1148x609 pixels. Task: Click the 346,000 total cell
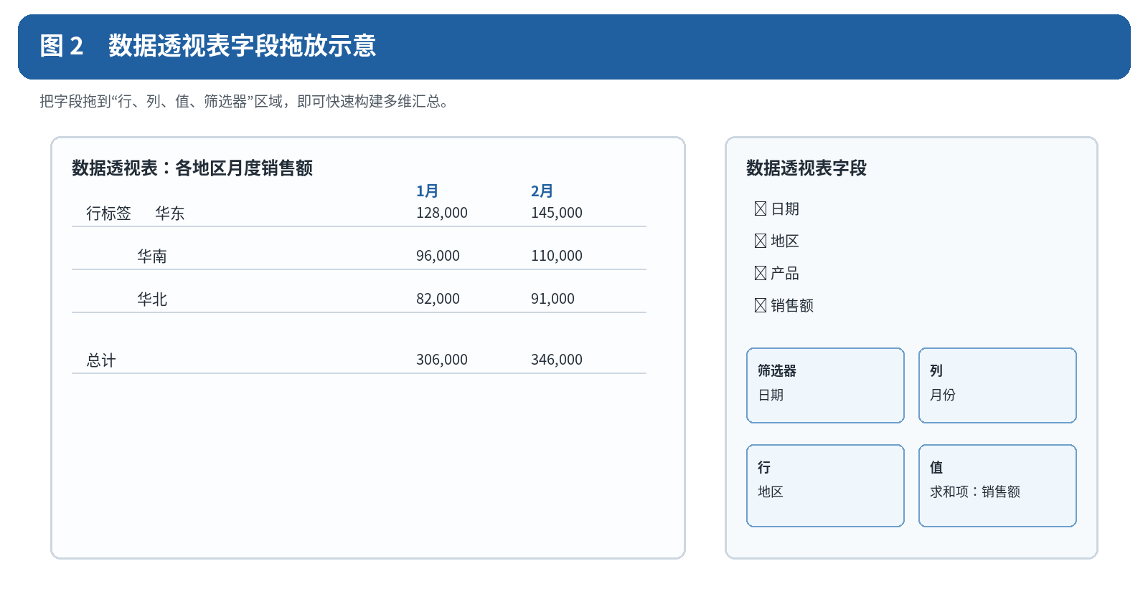pyautogui.click(x=557, y=360)
